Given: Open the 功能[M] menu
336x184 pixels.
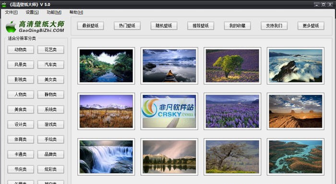Looking at the screenshot, I should pos(54,12).
